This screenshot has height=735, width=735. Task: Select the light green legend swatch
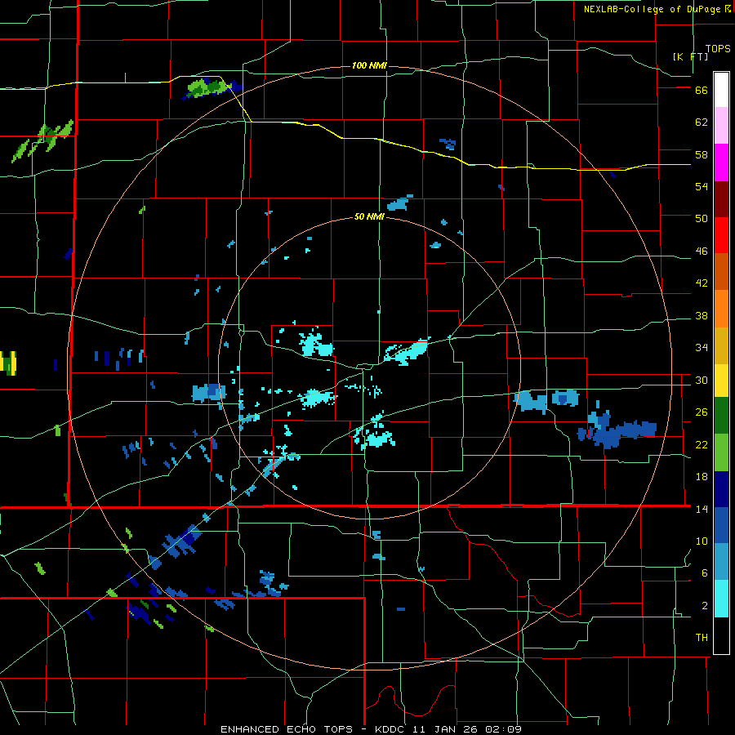(721, 452)
